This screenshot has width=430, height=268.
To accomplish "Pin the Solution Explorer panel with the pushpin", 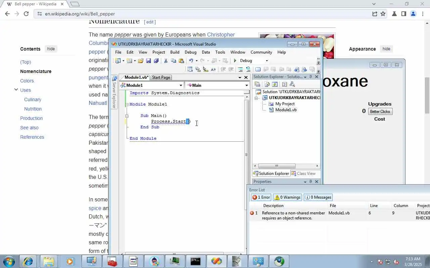I will pyautogui.click(x=311, y=77).
